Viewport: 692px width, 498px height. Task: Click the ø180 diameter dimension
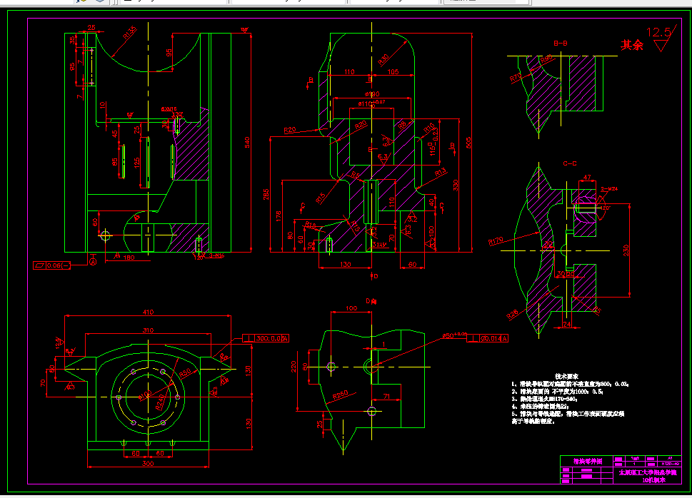pos(372,94)
